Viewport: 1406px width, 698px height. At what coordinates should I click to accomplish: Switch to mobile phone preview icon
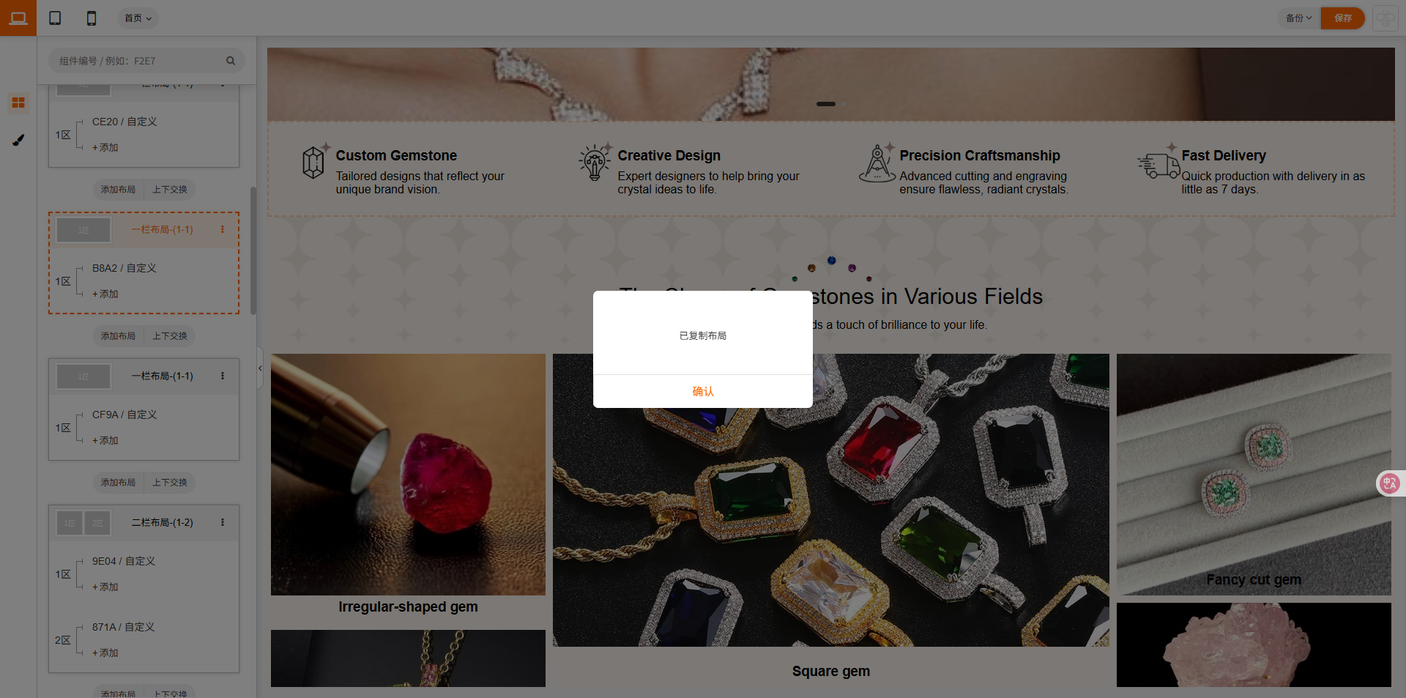(92, 18)
